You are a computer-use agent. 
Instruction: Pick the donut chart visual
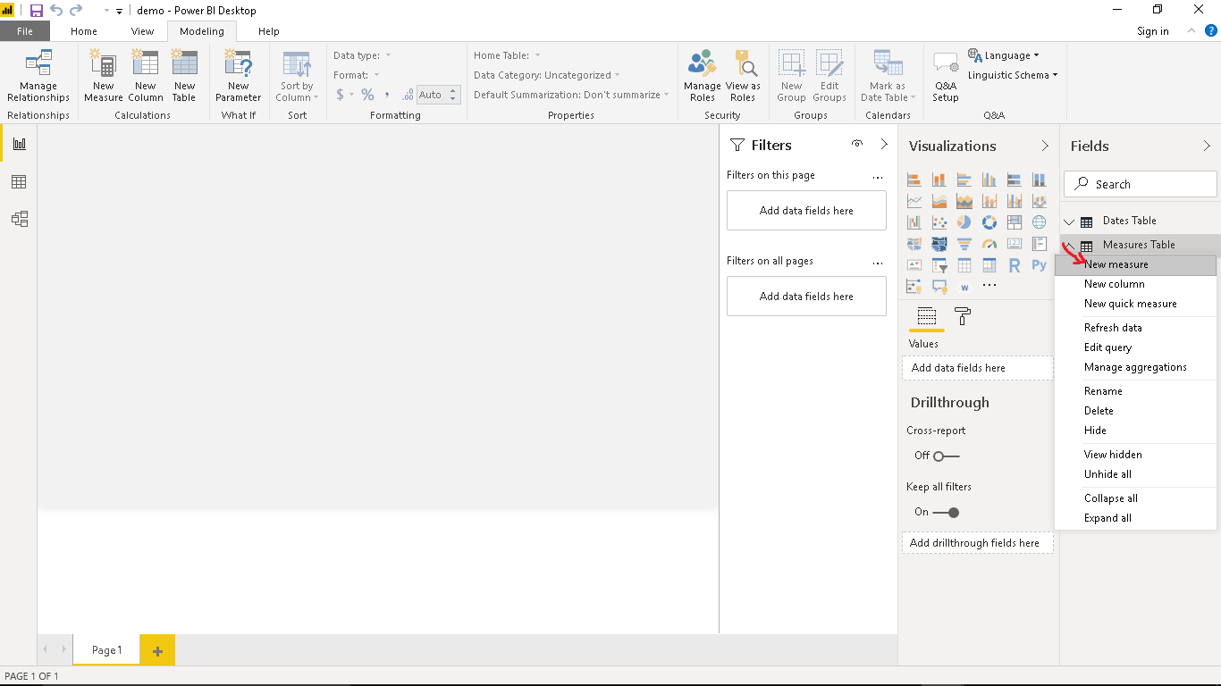coord(989,222)
